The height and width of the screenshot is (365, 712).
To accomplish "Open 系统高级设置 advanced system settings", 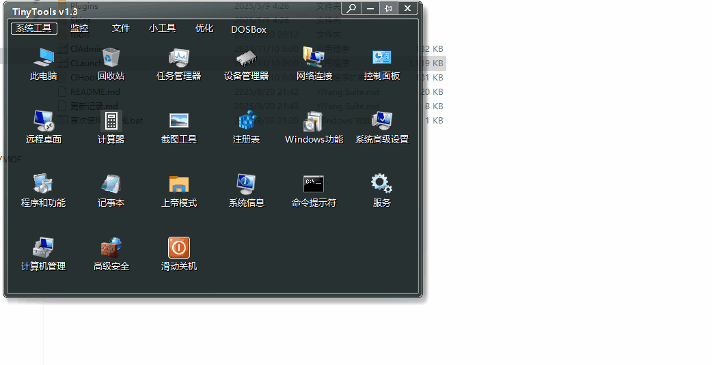I will coord(381,122).
